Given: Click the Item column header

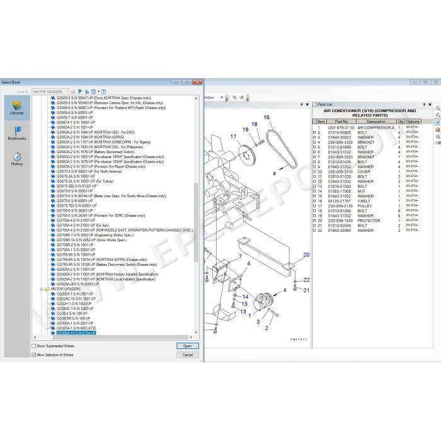Looking at the screenshot, I should 321,122.
